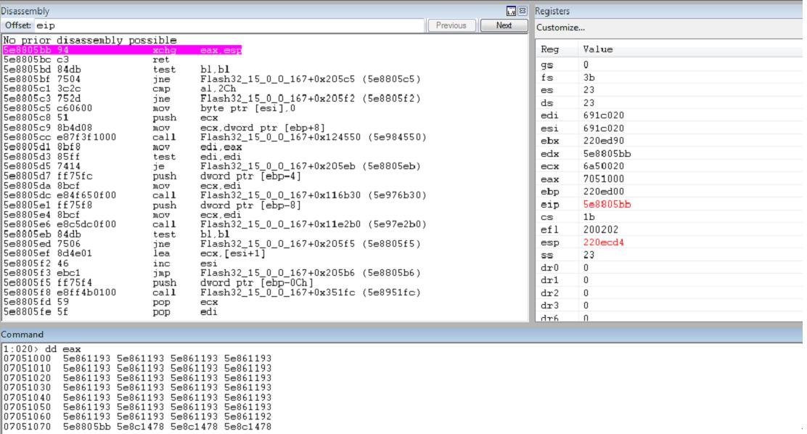Click the Previous disassembly button
Viewport: 807px width, 434px height.
click(451, 25)
